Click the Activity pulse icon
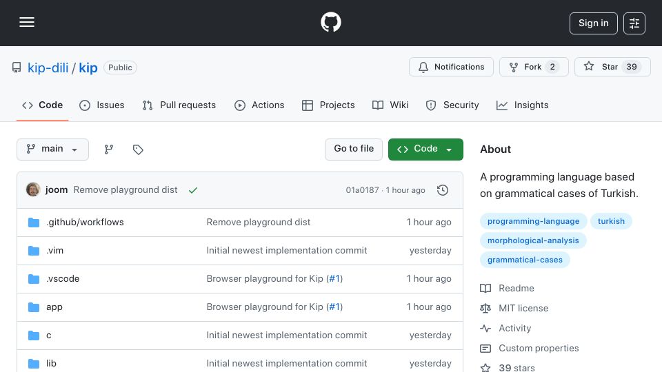This screenshot has width=662, height=372. click(485, 328)
